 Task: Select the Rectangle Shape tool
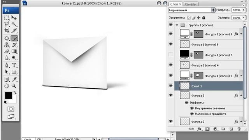(x=14, y=72)
